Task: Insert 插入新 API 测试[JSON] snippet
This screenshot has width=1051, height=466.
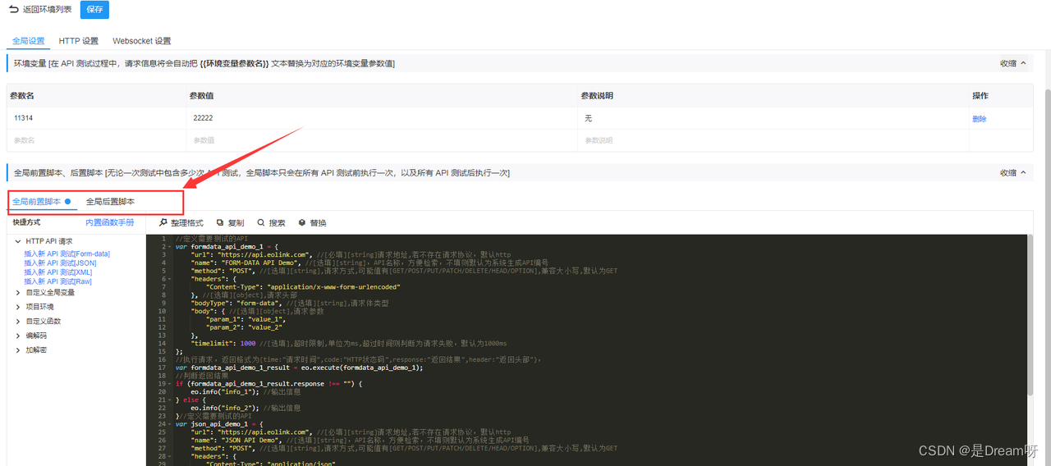Action: tap(60, 263)
